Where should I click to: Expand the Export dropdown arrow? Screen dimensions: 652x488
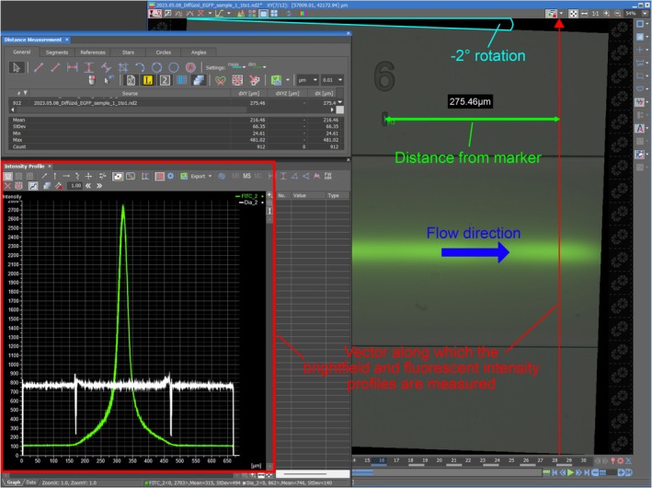click(x=210, y=176)
